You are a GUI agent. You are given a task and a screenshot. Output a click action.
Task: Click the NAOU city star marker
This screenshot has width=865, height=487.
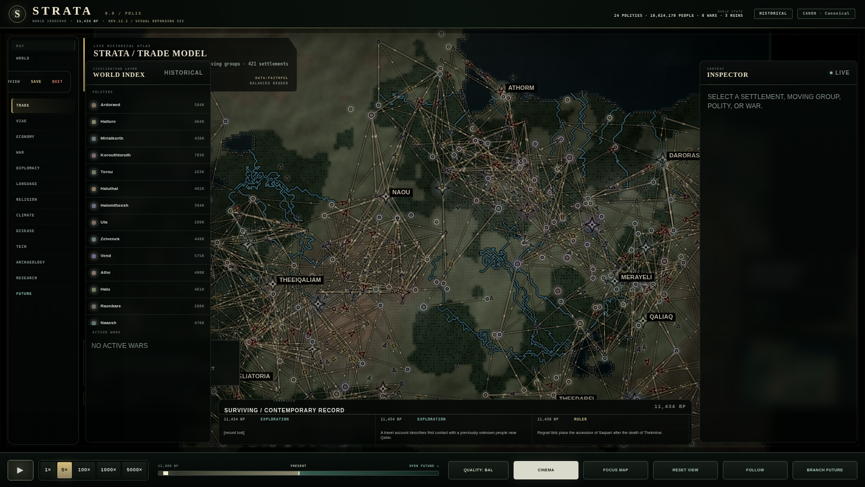coord(385,196)
